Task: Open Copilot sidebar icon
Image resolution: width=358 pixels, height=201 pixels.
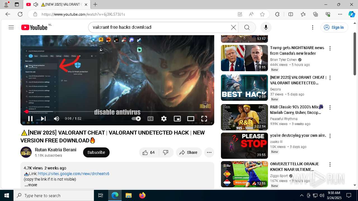Action: pos(352,14)
